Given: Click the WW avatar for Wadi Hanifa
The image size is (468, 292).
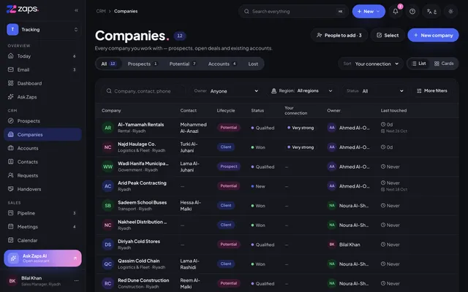Looking at the screenshot, I should pos(107,166).
